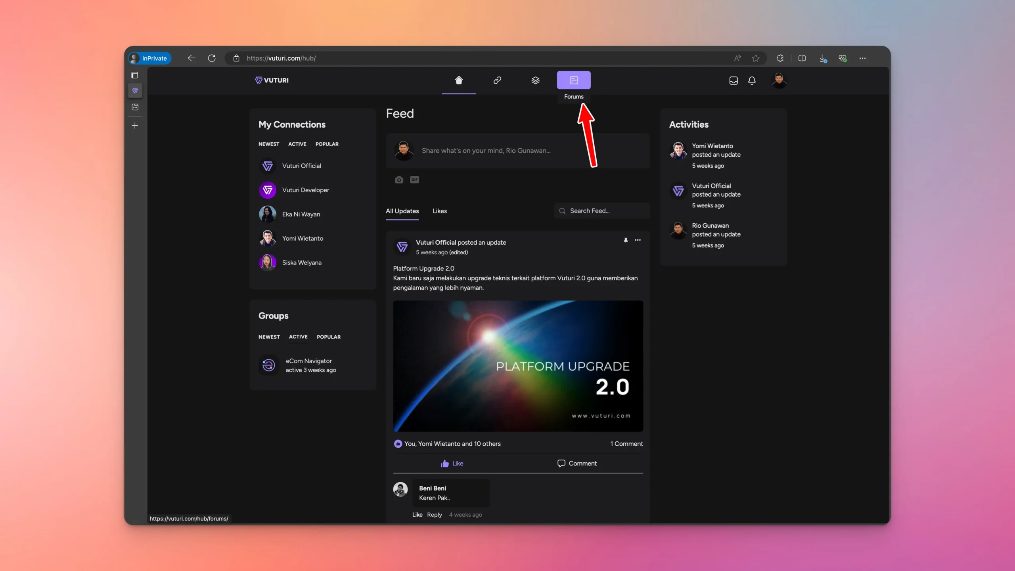Open Vuturi Developer connection
Image resolution: width=1015 pixels, height=571 pixels.
306,190
